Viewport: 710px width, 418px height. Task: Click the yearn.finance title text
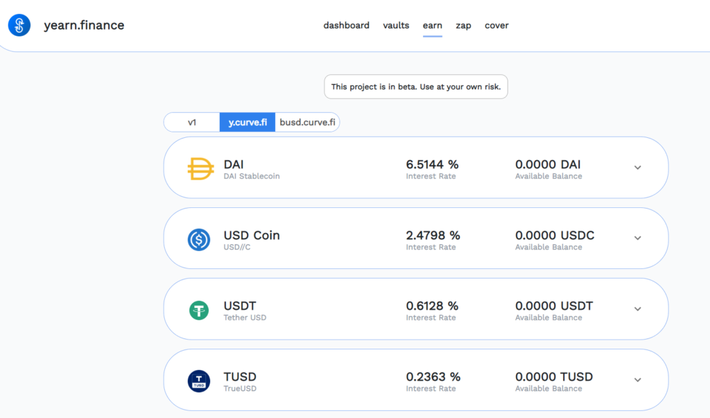pyautogui.click(x=84, y=26)
